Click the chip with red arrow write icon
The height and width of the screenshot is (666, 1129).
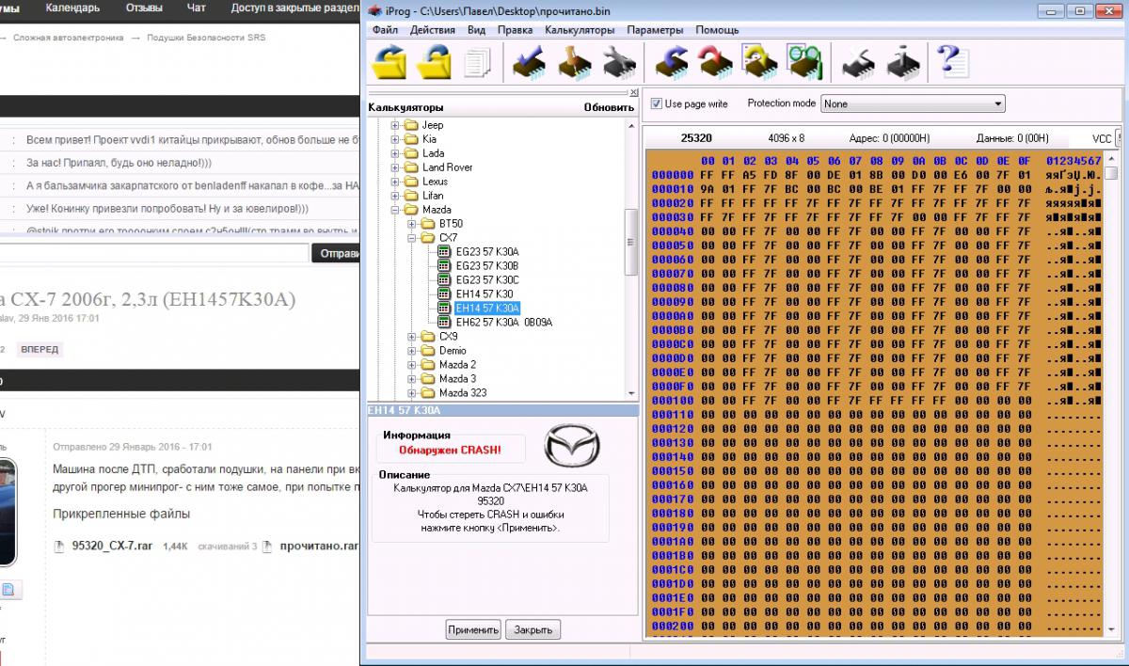715,63
